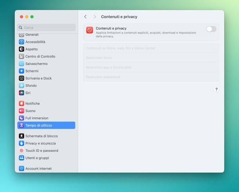The width and height of the screenshot is (239, 192).
Task: Select Aspetto in the sidebar
Action: click(46, 49)
